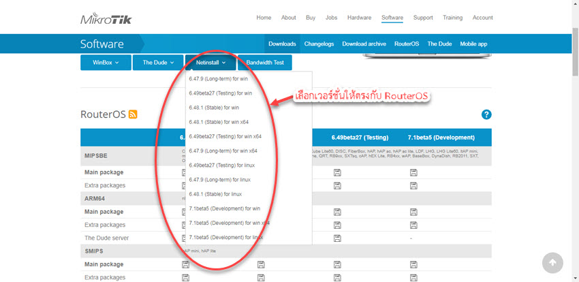
Task: Click the blue question mark help icon
Action: (x=486, y=114)
